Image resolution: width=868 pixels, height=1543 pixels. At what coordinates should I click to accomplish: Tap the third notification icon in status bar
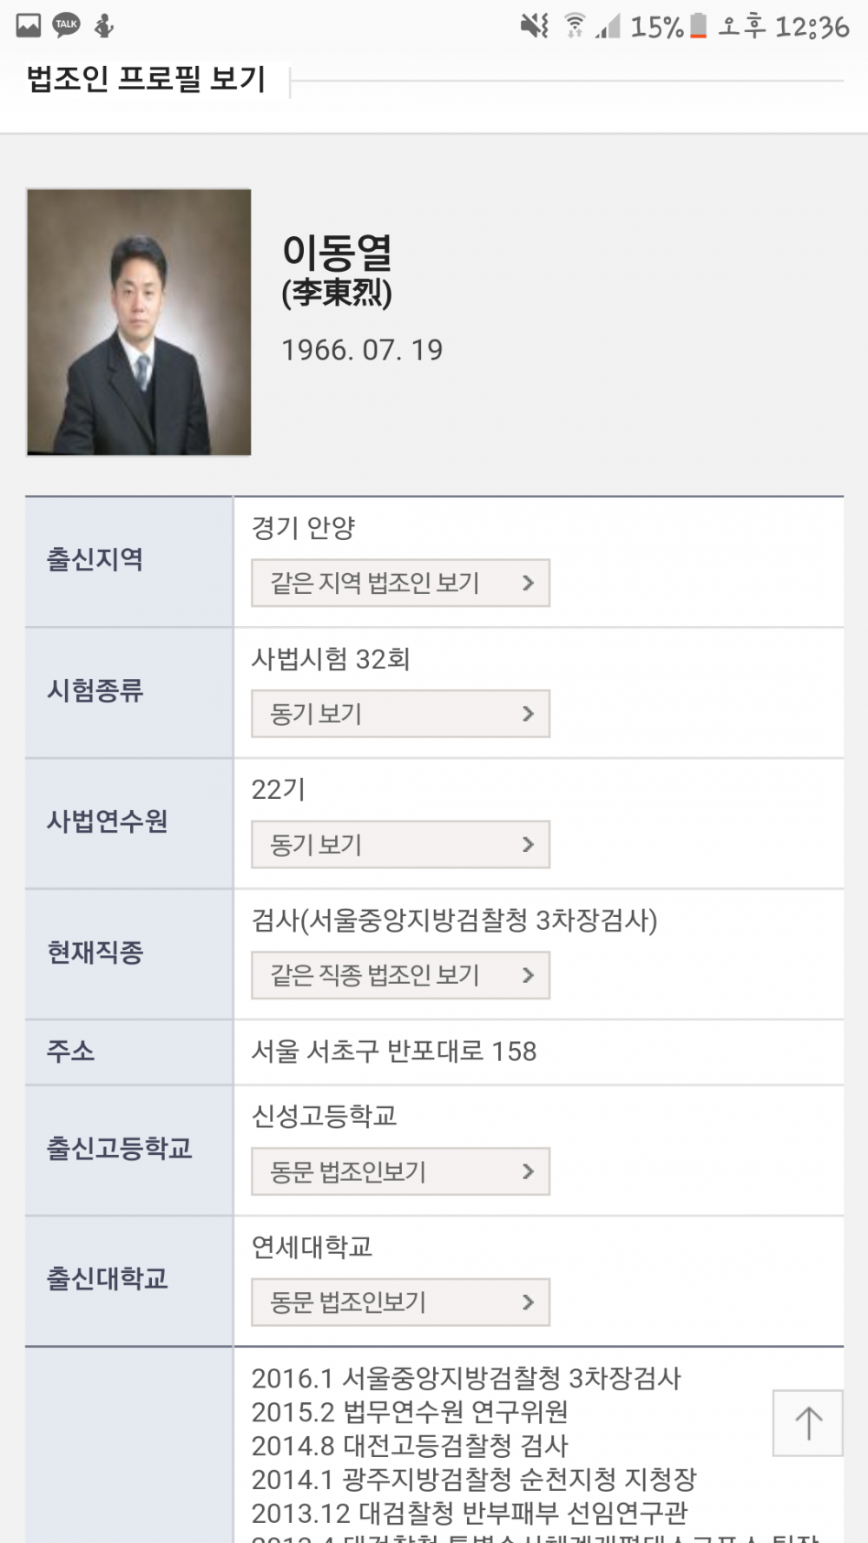104,25
